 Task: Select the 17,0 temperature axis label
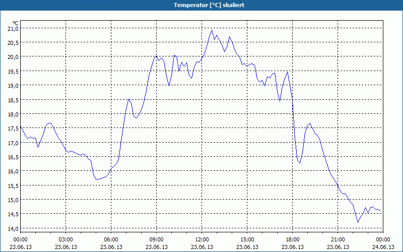[13, 143]
